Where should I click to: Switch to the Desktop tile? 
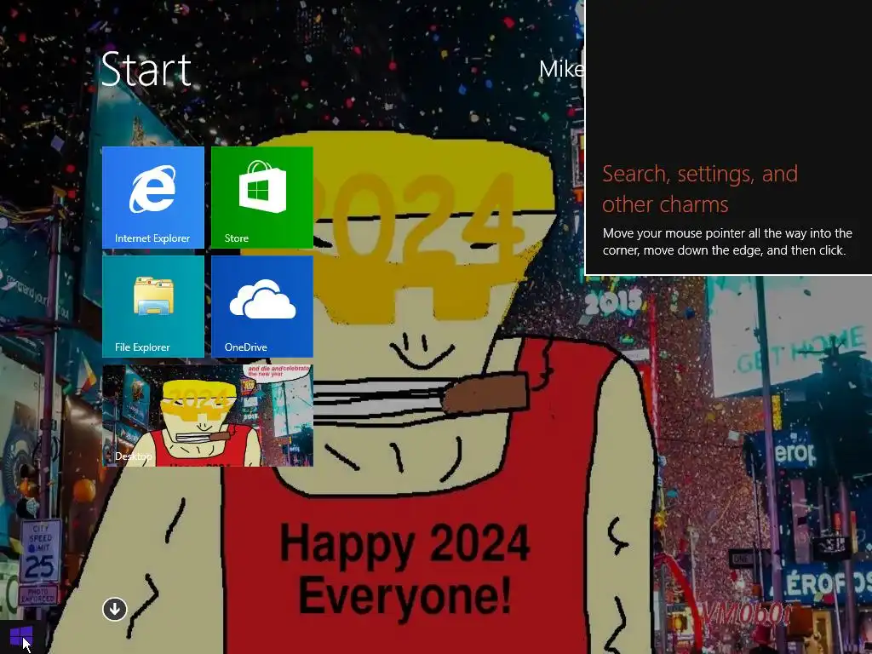tap(208, 416)
